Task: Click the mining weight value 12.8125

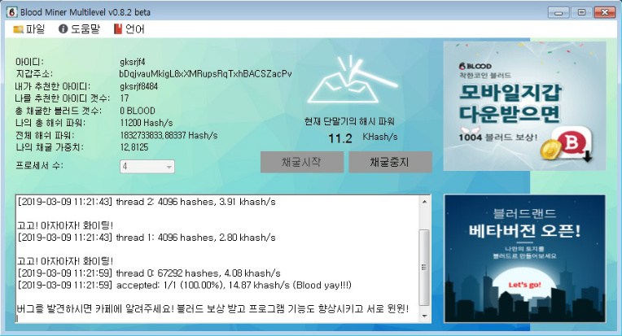Action: (x=134, y=147)
